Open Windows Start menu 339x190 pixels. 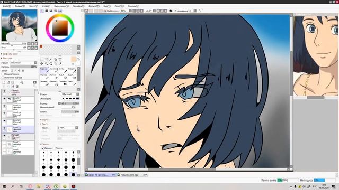(x=4, y=186)
